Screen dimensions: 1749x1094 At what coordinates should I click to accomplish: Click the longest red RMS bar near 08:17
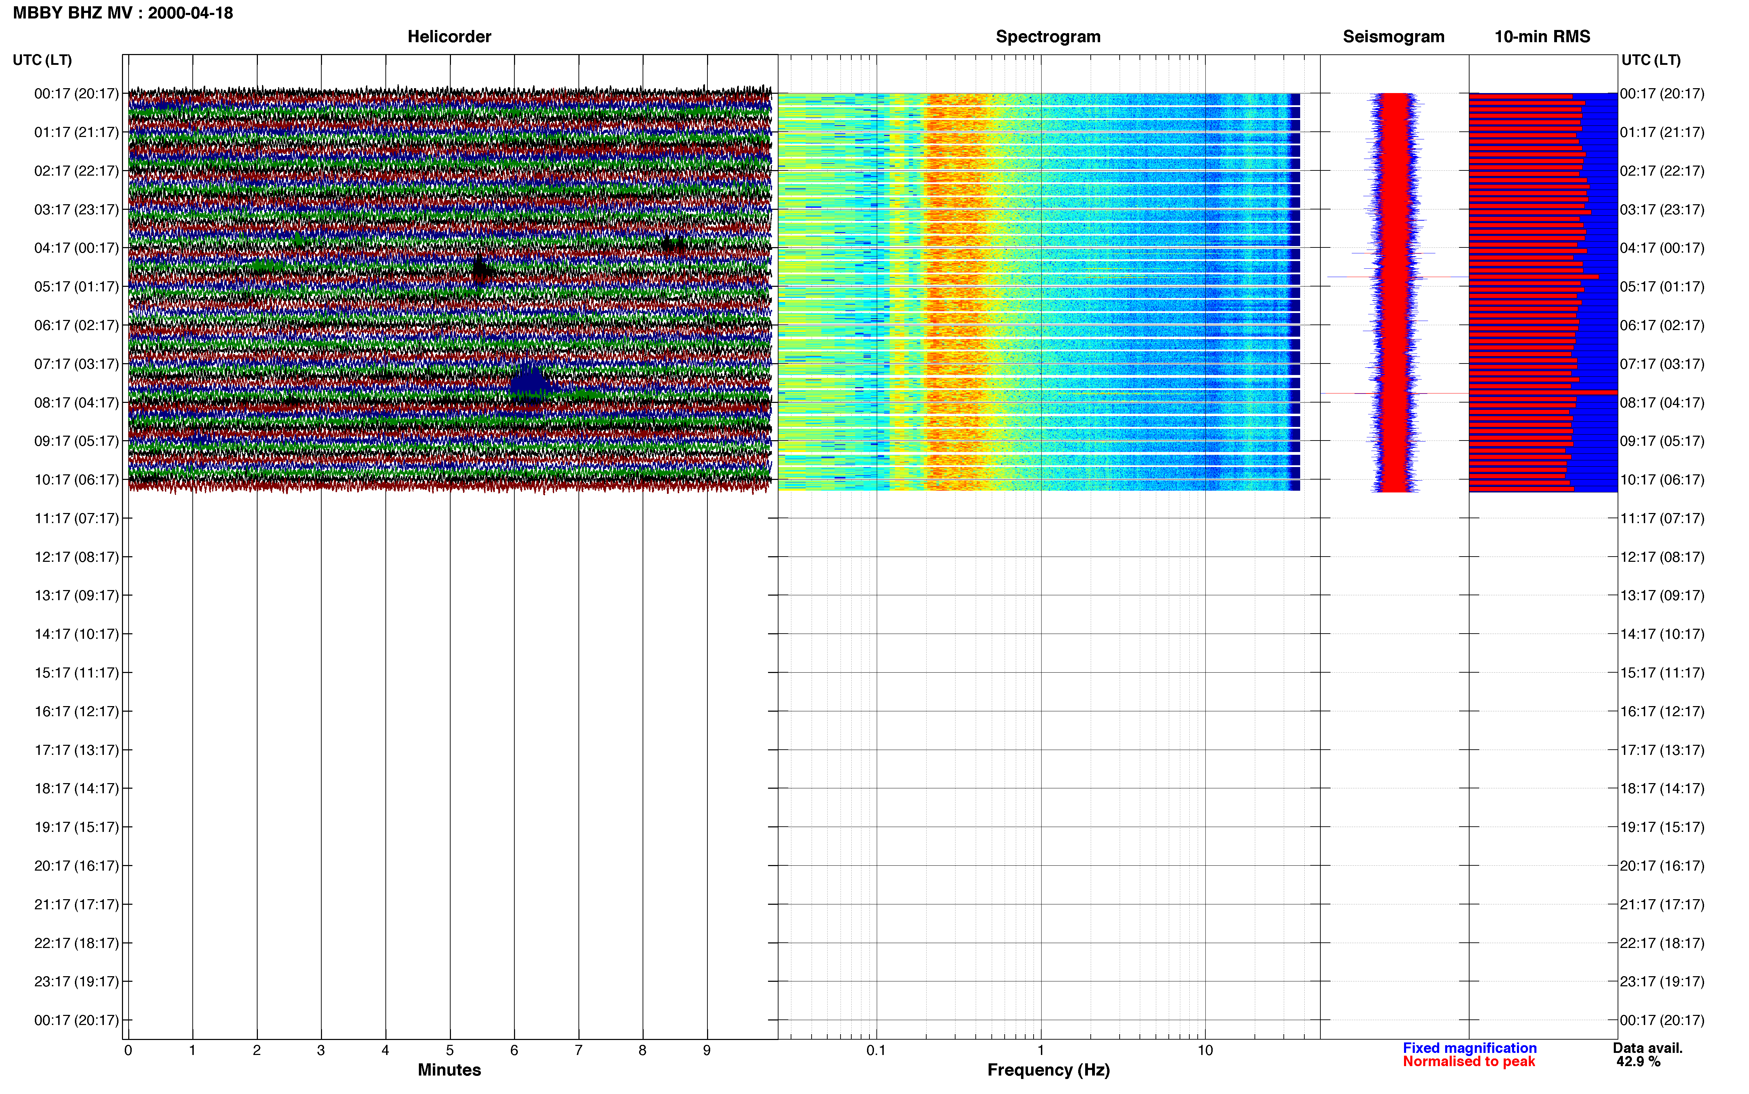[1543, 392]
